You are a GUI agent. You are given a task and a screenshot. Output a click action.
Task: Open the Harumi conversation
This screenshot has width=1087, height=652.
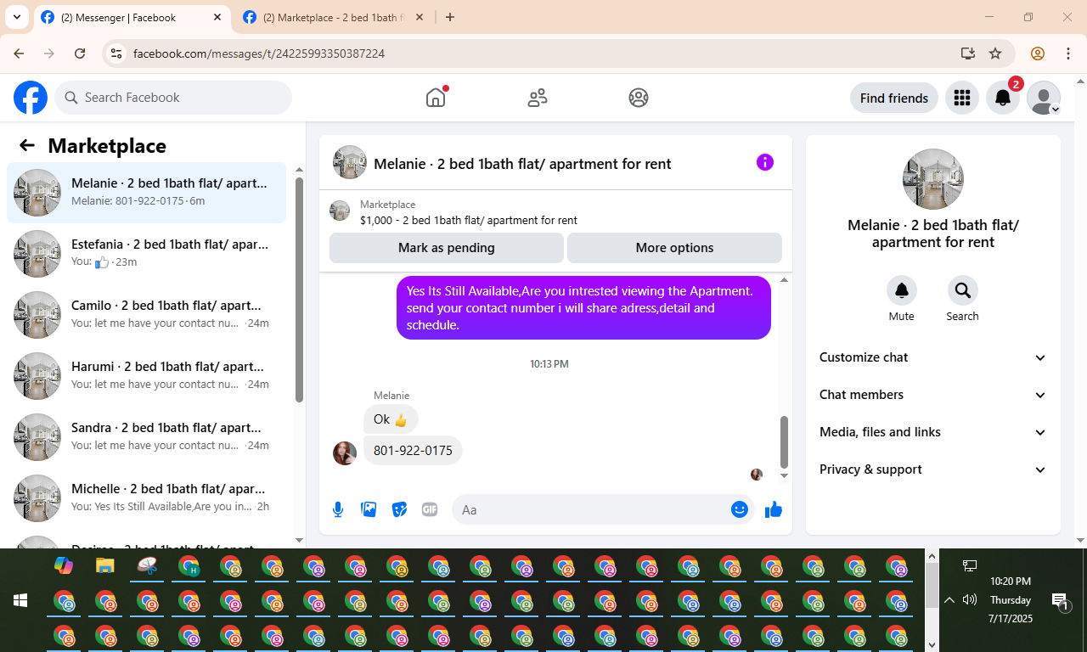point(147,375)
